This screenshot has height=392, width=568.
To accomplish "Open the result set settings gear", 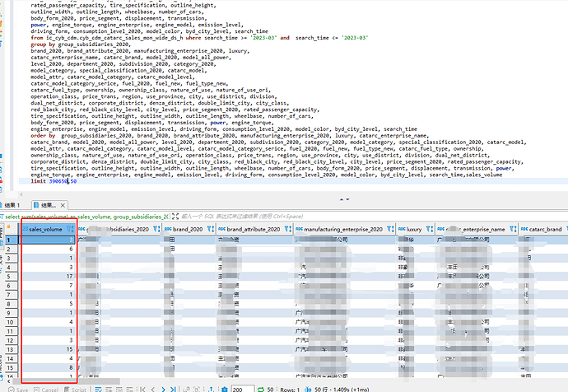I will (225, 390).
